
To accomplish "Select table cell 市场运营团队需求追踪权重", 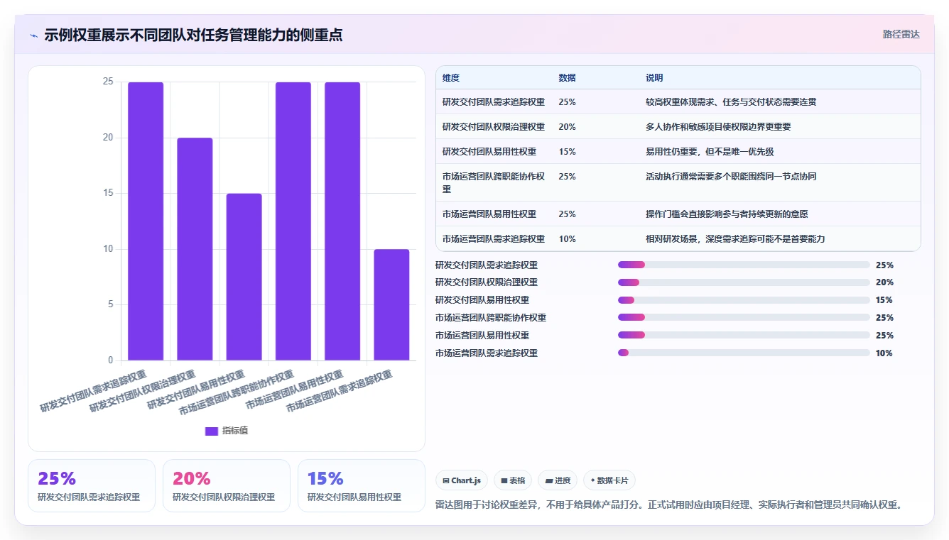I will click(494, 239).
